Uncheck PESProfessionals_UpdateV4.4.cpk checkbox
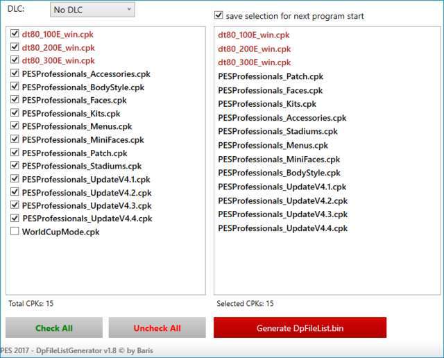 pyautogui.click(x=15, y=218)
